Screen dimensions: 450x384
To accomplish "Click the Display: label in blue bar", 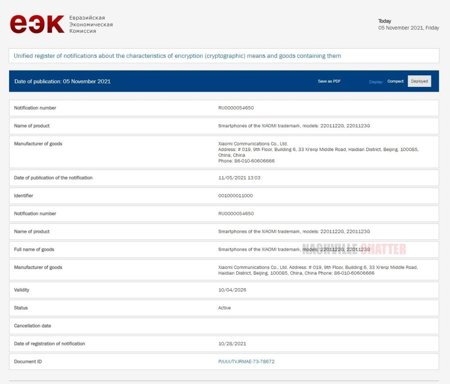I will (x=376, y=82).
